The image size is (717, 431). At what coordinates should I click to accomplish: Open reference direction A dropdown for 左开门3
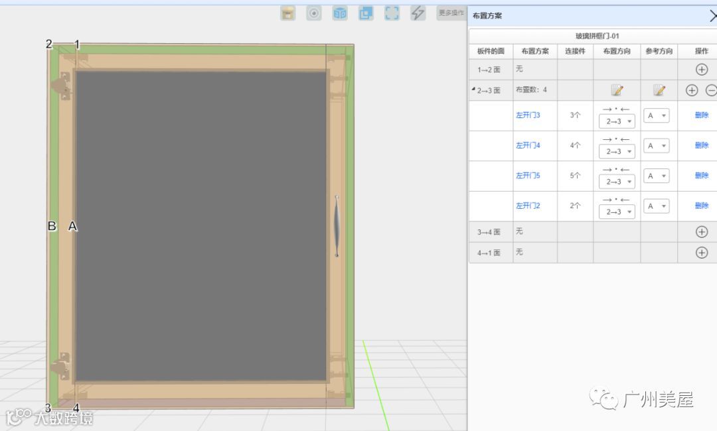tap(656, 115)
